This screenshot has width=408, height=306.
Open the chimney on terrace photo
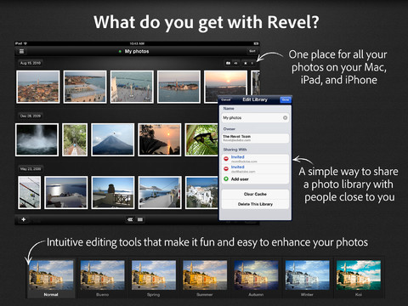click(x=113, y=193)
